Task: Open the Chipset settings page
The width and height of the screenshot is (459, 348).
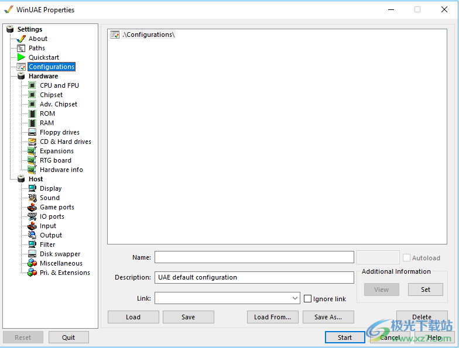Action: coord(52,95)
